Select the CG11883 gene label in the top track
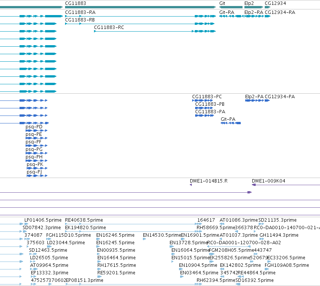The width and height of the screenshot is (320, 286). 76,3
